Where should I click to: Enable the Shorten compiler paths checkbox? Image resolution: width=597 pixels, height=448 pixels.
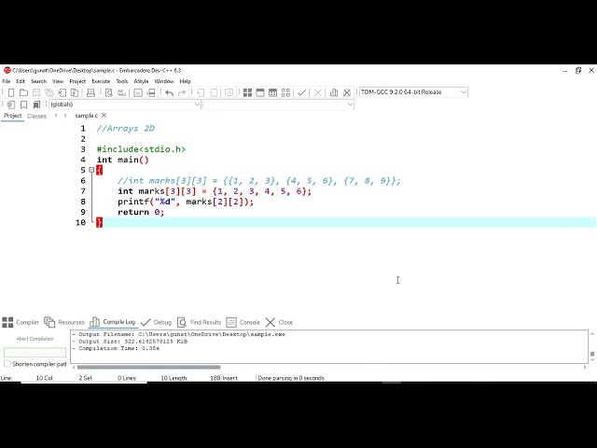pos(7,364)
